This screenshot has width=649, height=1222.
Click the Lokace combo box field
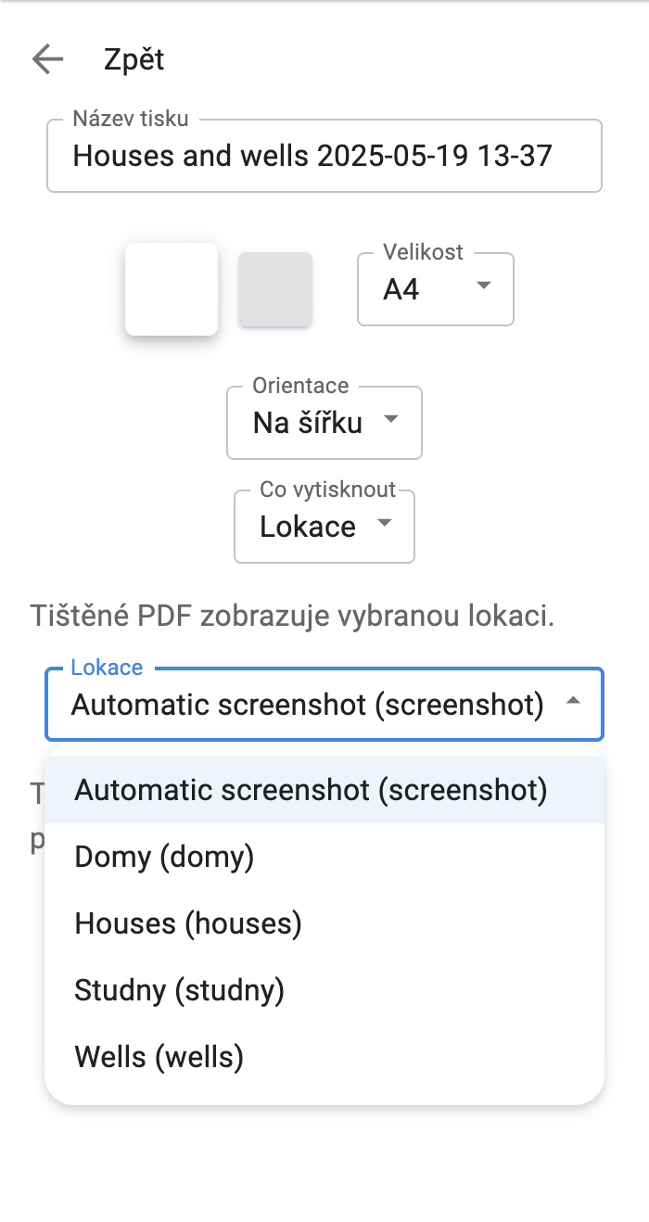point(324,704)
